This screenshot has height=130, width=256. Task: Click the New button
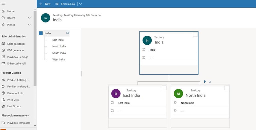45,4
